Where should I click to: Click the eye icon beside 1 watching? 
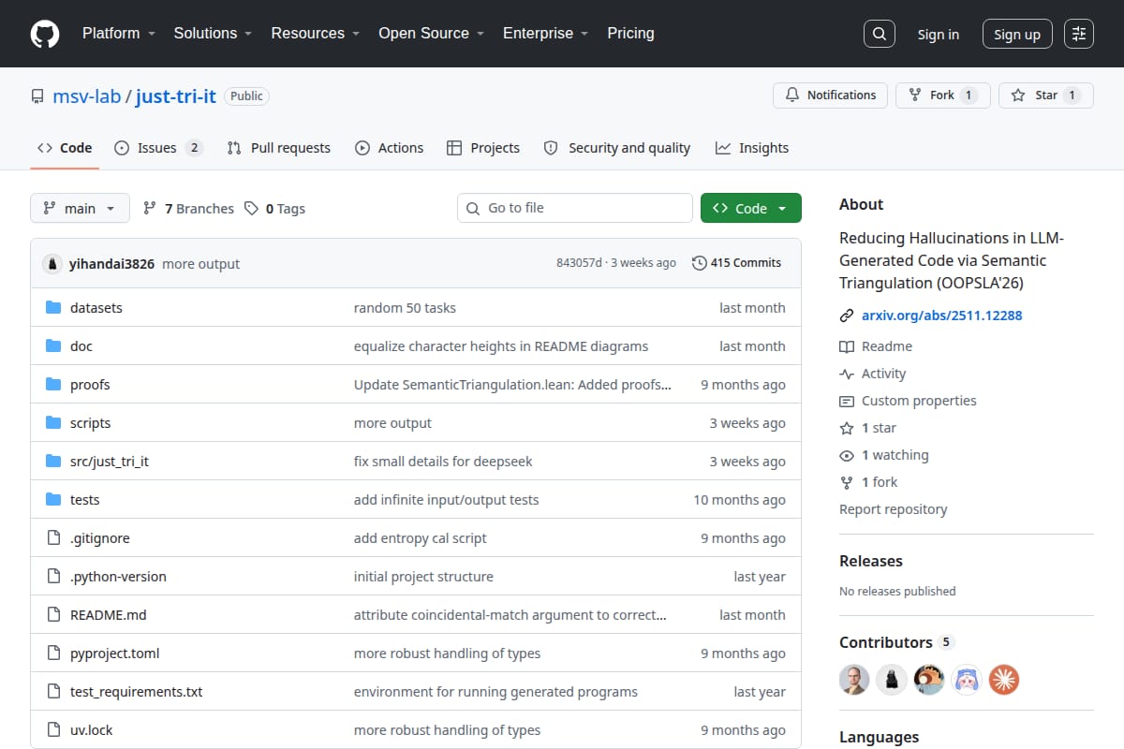coord(847,455)
